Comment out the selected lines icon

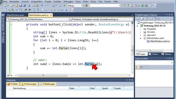pyautogui.click(x=34, y=10)
